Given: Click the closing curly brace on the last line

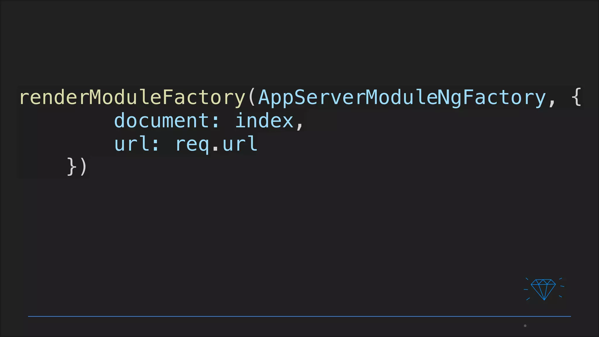Looking at the screenshot, I should pos(72,167).
